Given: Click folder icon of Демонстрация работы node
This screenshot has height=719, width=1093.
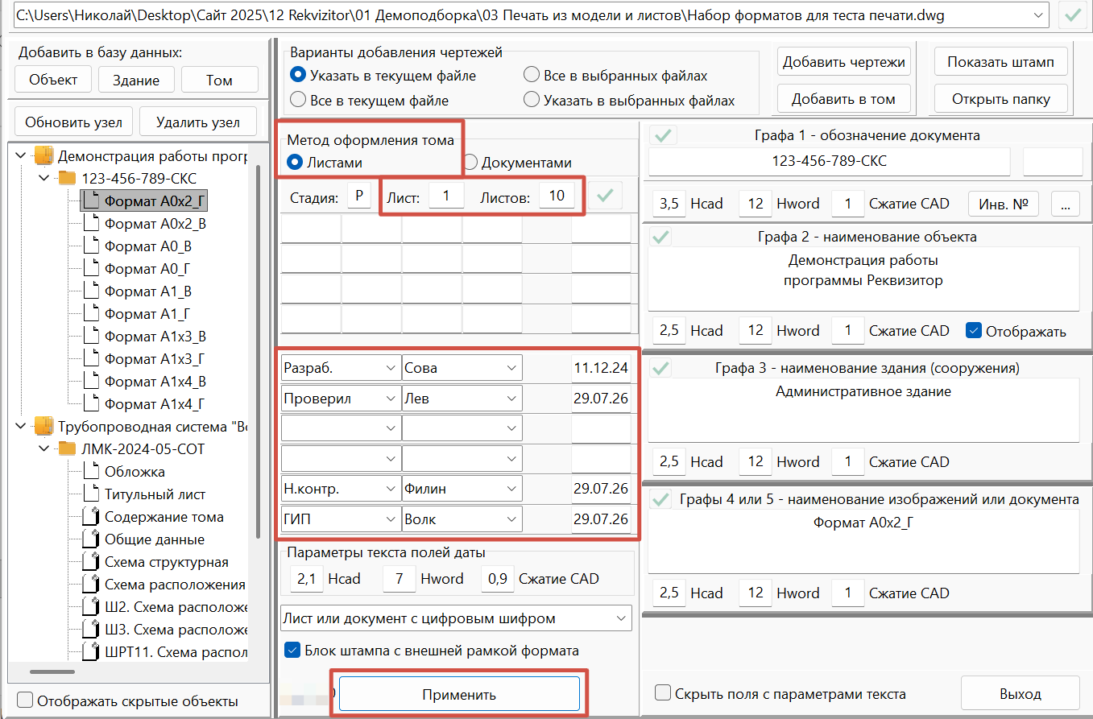Looking at the screenshot, I should (44, 155).
